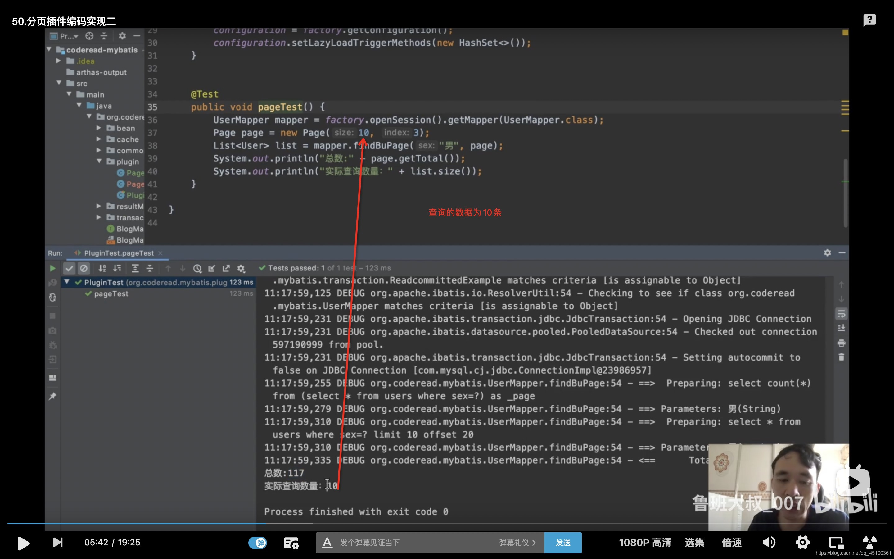894x559 pixels.
Task: Mute the video volume
Action: (x=769, y=543)
